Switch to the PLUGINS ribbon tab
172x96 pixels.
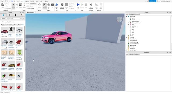click(46, 1)
